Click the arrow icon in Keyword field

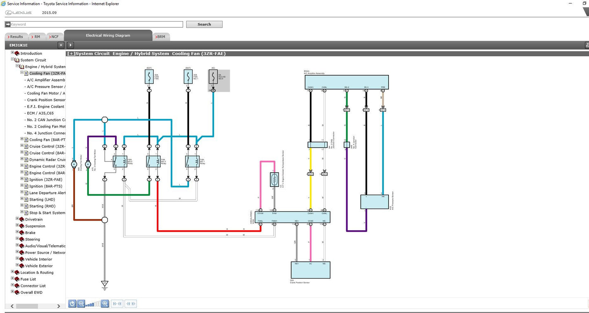coord(8,24)
